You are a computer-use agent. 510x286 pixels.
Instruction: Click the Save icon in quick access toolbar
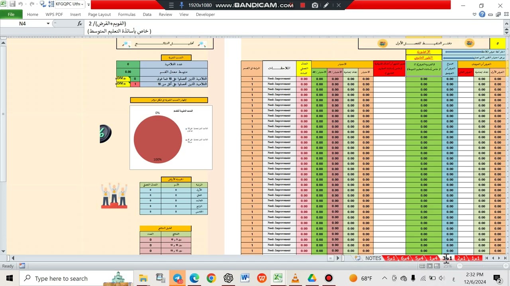pyautogui.click(x=12, y=4)
